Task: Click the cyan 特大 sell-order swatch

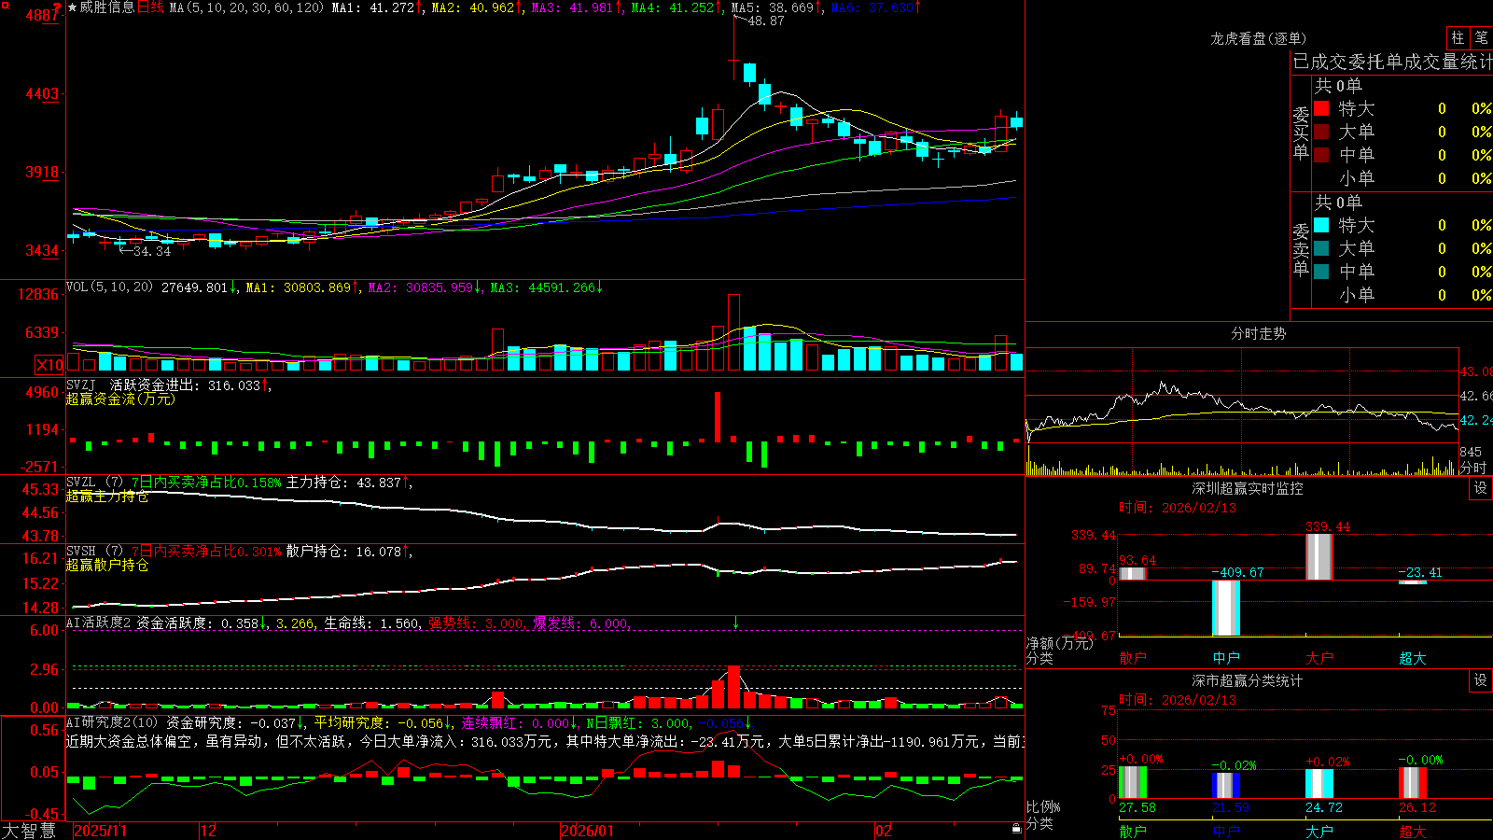Action: click(1321, 225)
